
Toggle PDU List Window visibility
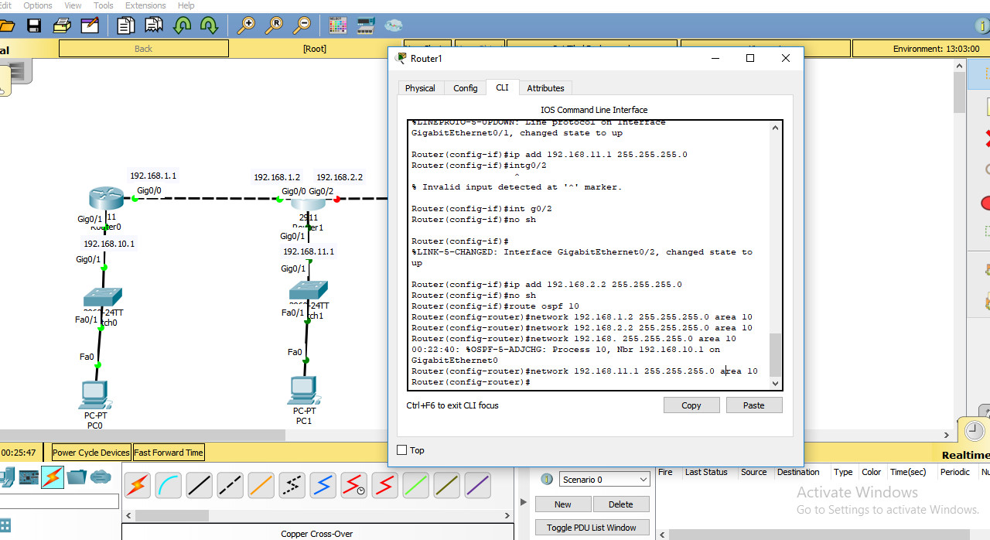click(x=592, y=527)
